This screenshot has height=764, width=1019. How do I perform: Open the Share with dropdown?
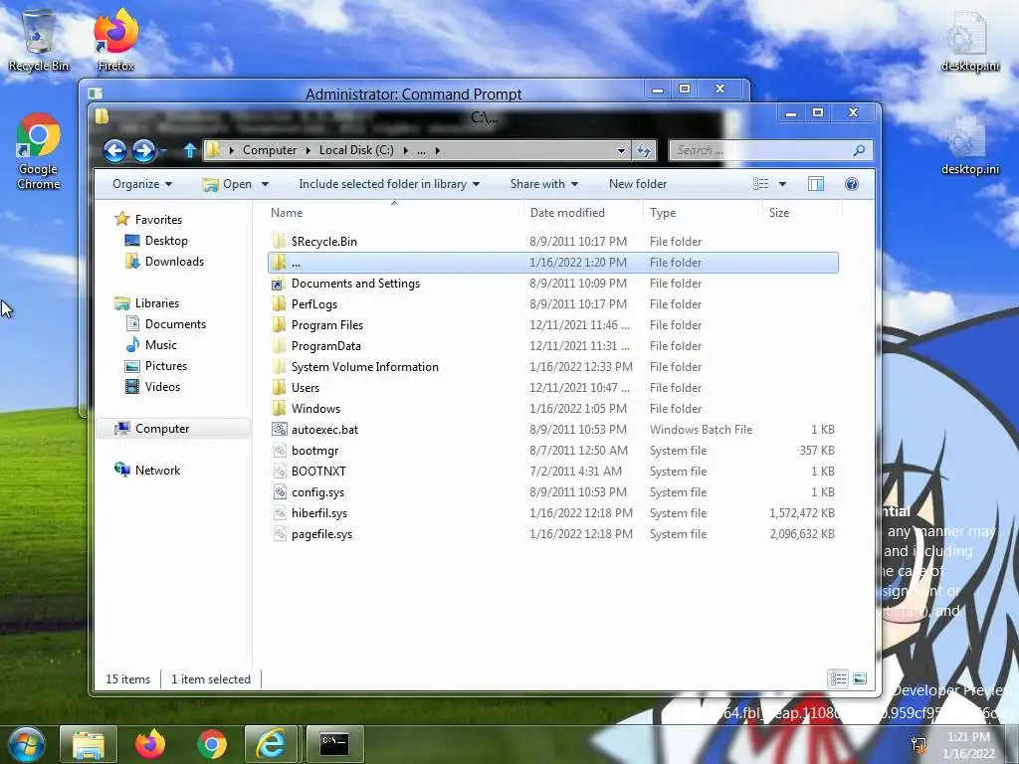coord(544,184)
